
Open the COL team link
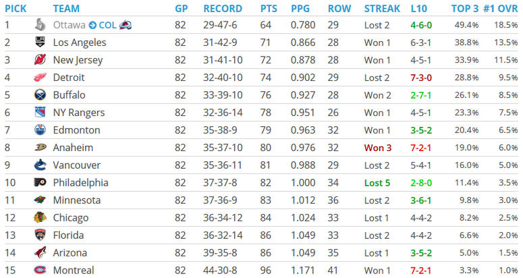pyautogui.click(x=107, y=26)
